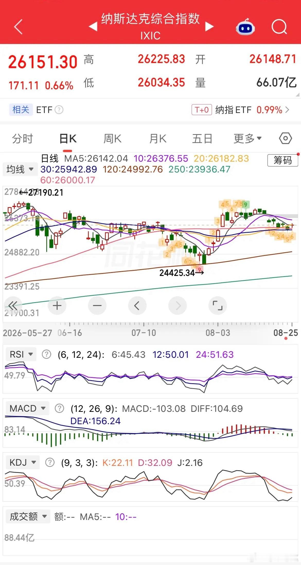Tap the chart high label 27190.21
The image size is (301, 565).
46,192
